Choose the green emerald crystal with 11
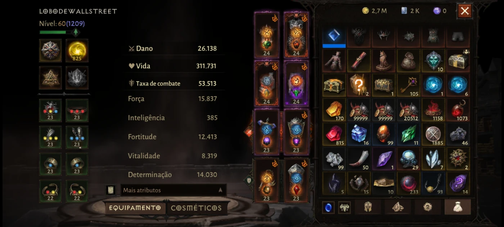Viewport: 504px width, 227px height. coord(408,134)
